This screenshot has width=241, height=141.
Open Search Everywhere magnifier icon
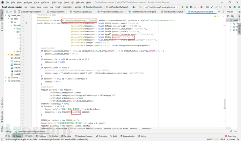[230, 7]
